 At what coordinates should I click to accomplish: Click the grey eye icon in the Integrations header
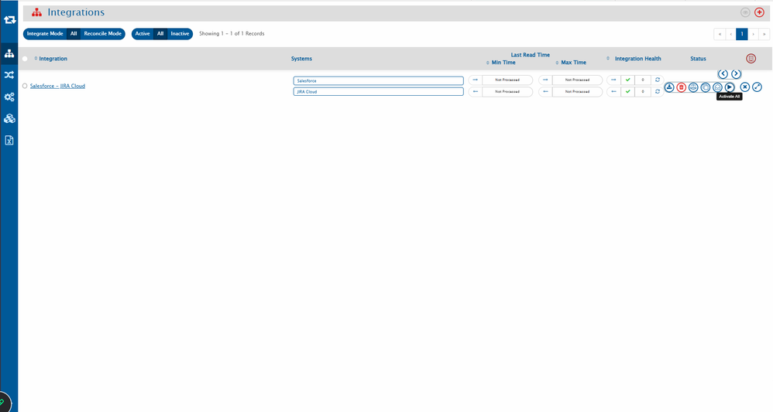coord(745,12)
